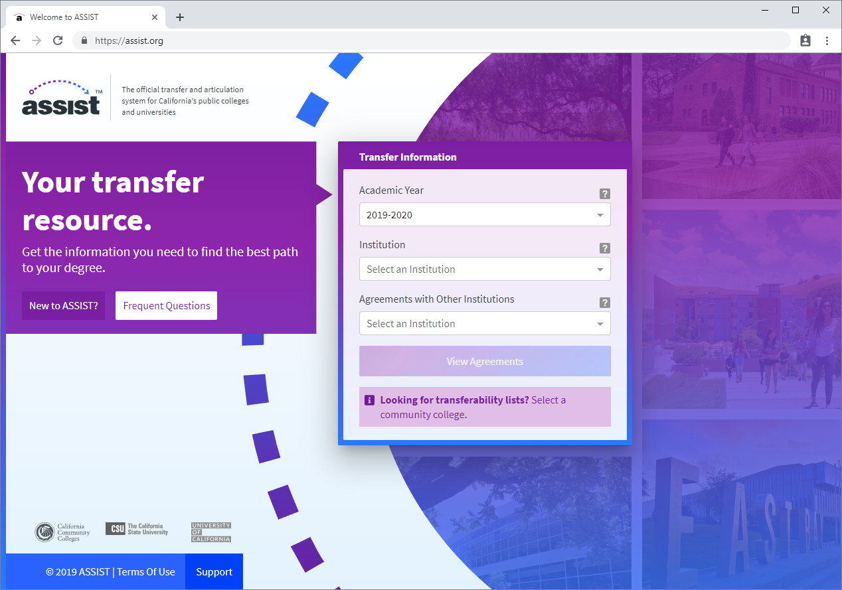
Task: Open the Institution selection dropdown
Action: point(484,269)
